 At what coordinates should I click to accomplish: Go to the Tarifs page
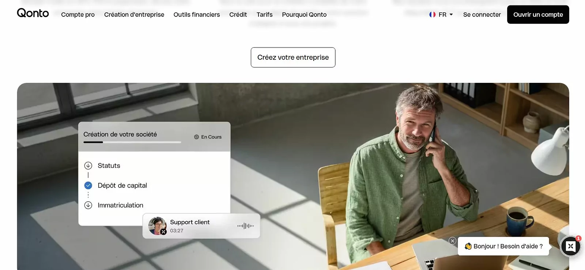(265, 15)
